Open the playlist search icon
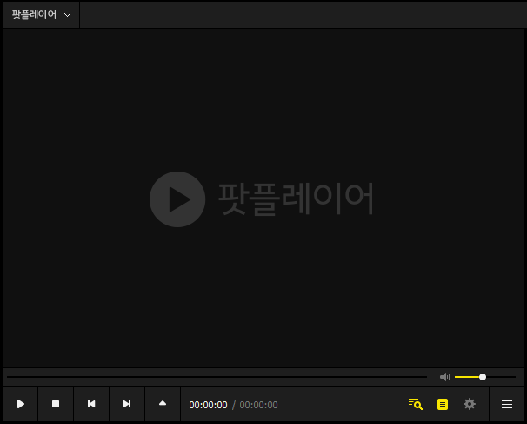Image resolution: width=527 pixels, height=424 pixels. (x=416, y=404)
